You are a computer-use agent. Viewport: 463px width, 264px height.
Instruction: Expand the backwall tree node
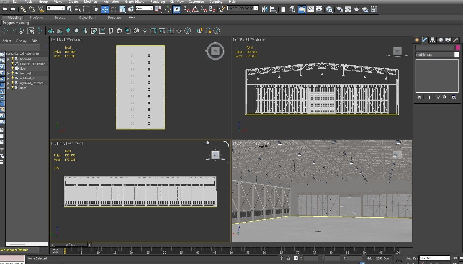tap(8, 59)
